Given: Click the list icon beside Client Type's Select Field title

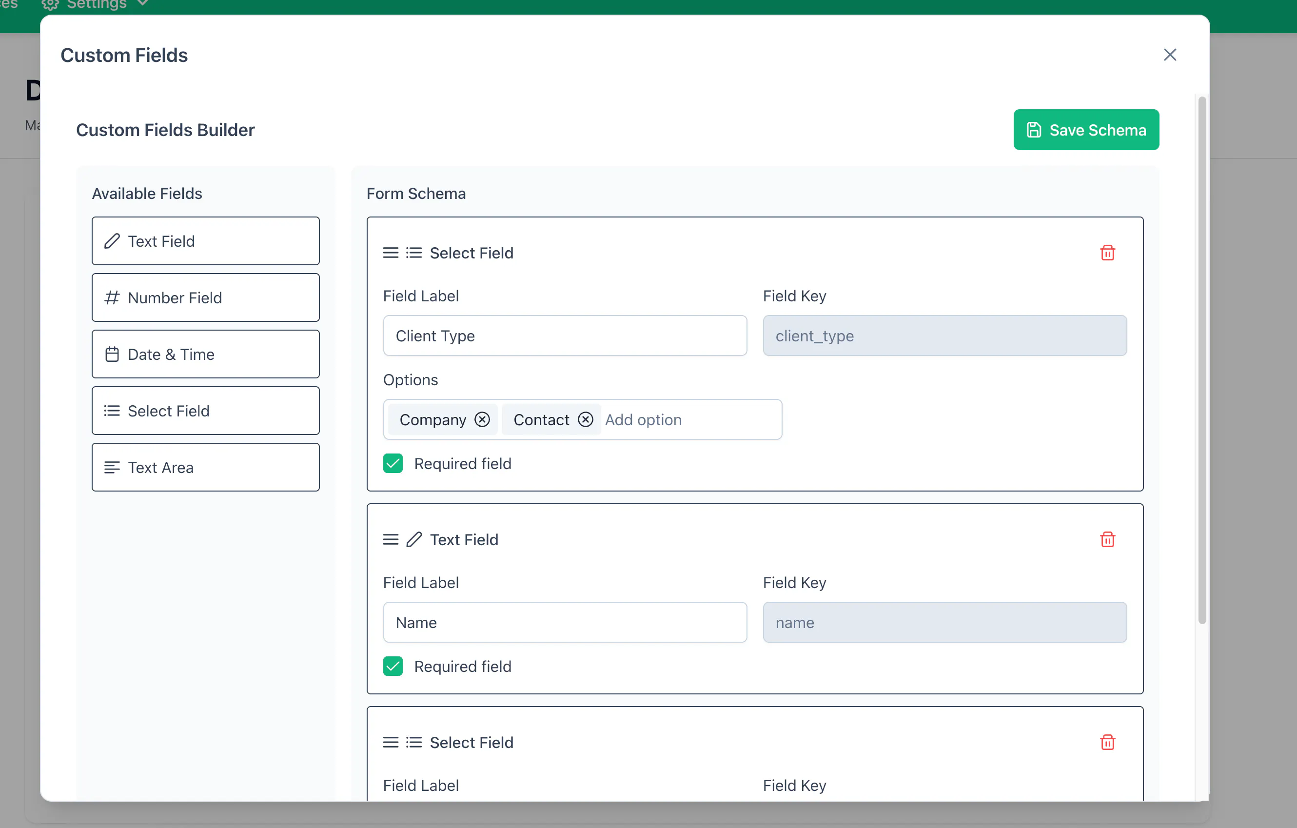Looking at the screenshot, I should point(413,253).
